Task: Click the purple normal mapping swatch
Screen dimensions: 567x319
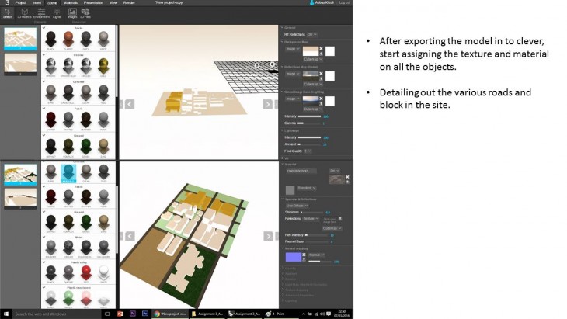Action: point(294,255)
